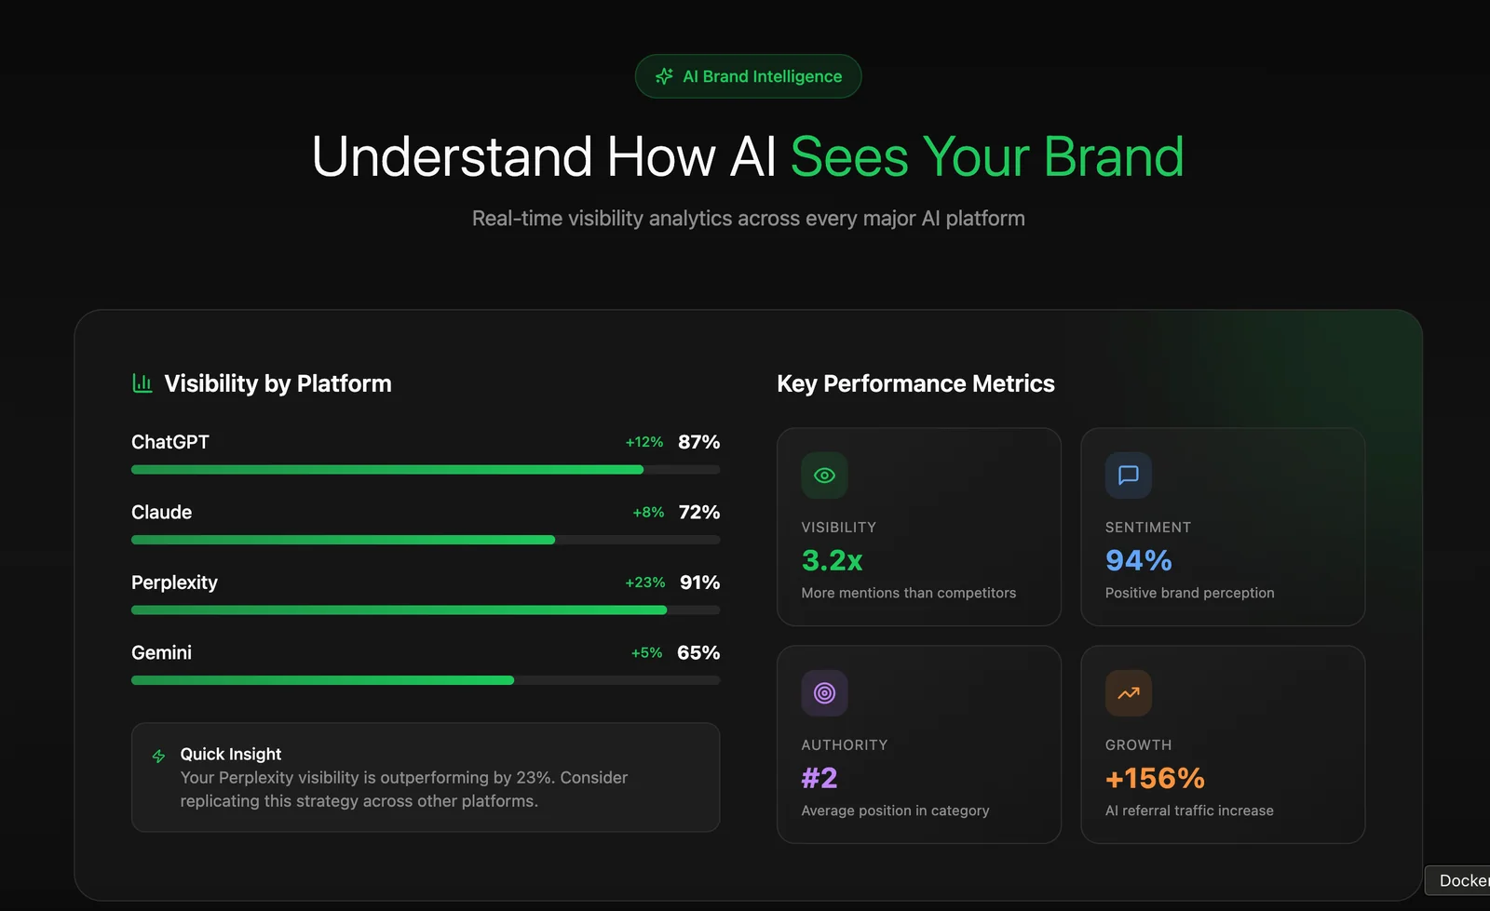Click the bar chart icon beside Visibility by Platform
This screenshot has width=1490, height=911.
pos(142,383)
